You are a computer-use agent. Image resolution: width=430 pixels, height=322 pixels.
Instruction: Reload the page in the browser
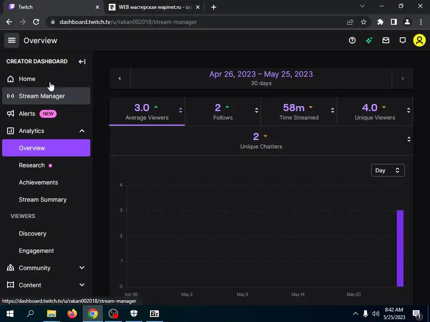click(x=36, y=22)
